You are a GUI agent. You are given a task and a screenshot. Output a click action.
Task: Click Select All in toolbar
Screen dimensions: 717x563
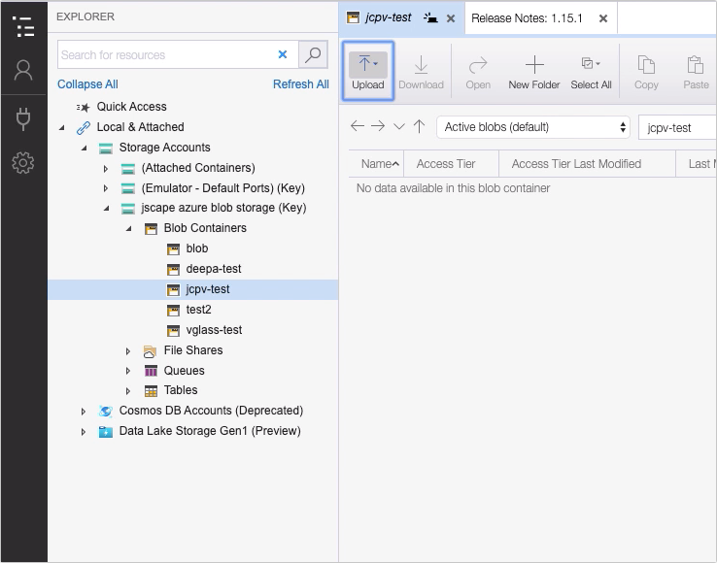(591, 72)
